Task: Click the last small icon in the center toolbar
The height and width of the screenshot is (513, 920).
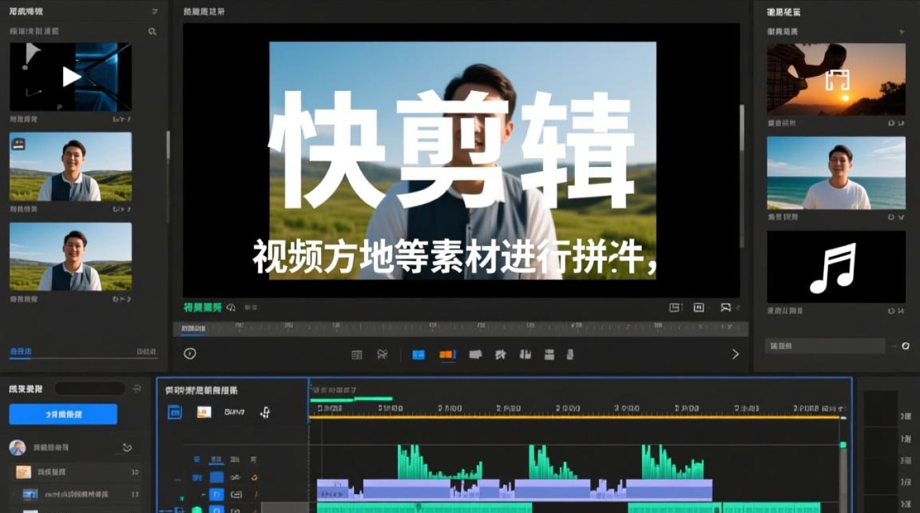Action: click(571, 354)
